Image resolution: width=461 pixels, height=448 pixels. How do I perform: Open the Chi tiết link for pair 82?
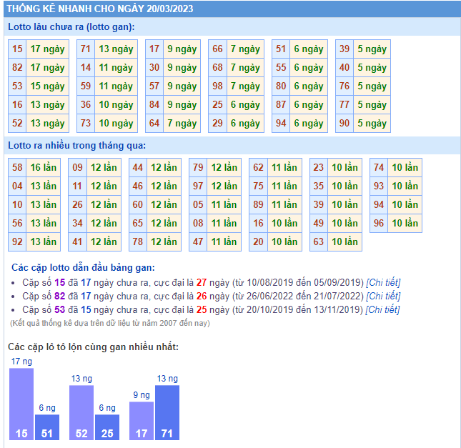(383, 296)
